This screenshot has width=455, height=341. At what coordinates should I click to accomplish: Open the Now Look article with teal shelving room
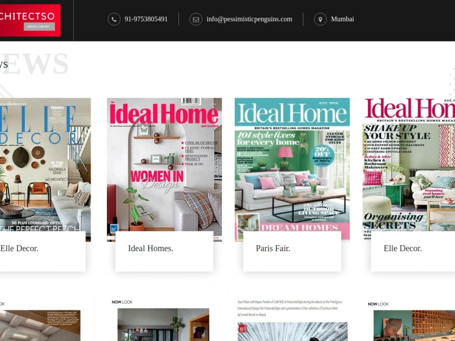(x=414, y=326)
